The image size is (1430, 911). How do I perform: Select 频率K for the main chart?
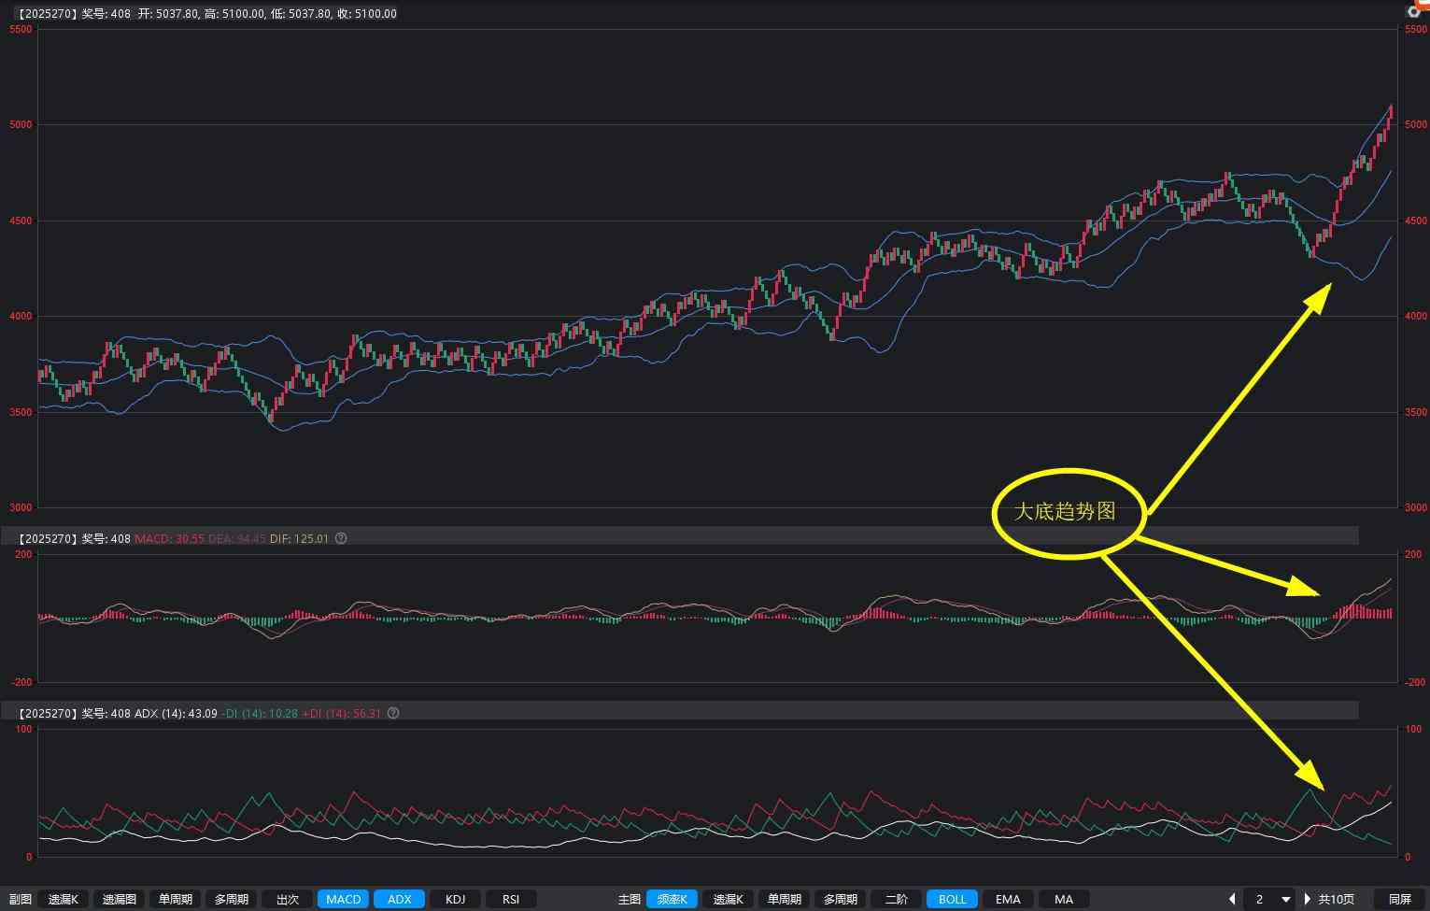click(672, 899)
